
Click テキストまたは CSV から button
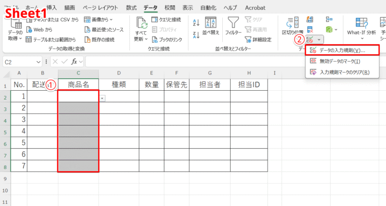[x=52, y=19]
